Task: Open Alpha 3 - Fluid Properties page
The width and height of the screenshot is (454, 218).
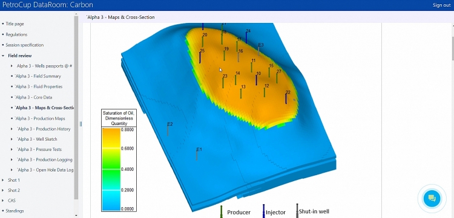Action: coord(39,86)
